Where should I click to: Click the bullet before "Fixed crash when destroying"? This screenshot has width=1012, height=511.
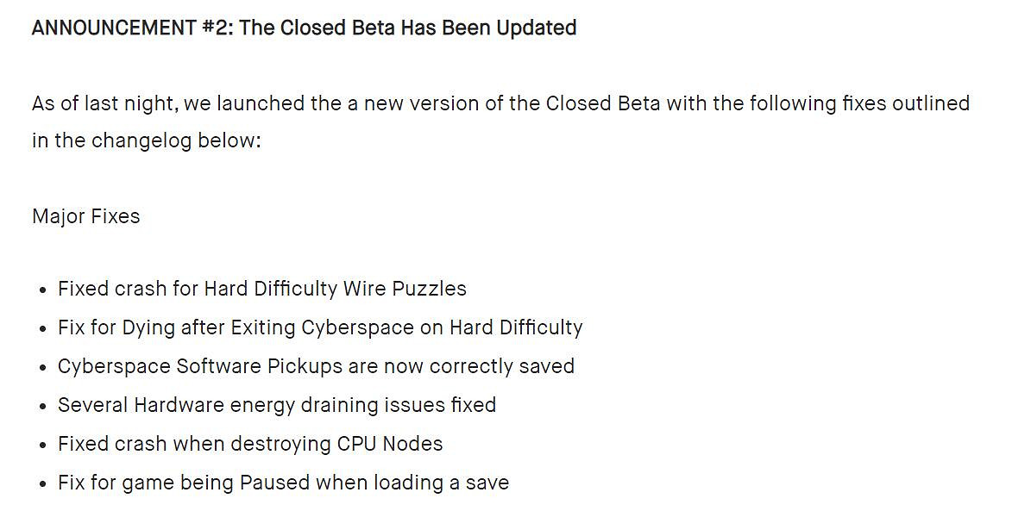click(42, 445)
